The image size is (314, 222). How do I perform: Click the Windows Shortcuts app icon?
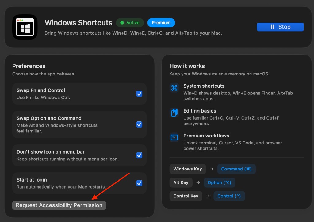click(x=25, y=27)
